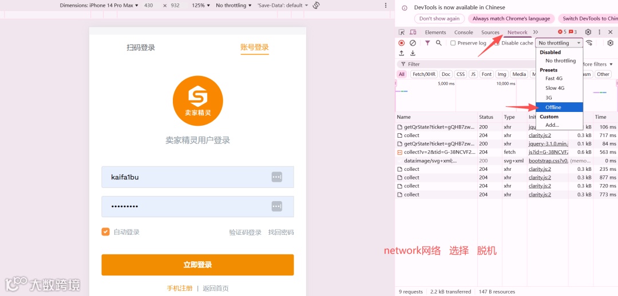Screen dimensions: 618x296
Task: Open the issues badge showing 3
Action: (x=573, y=32)
